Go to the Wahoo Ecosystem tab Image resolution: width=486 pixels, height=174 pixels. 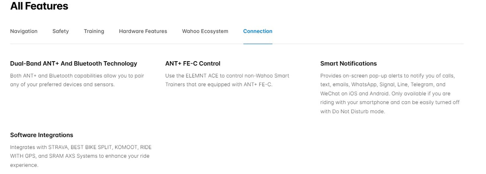point(205,31)
